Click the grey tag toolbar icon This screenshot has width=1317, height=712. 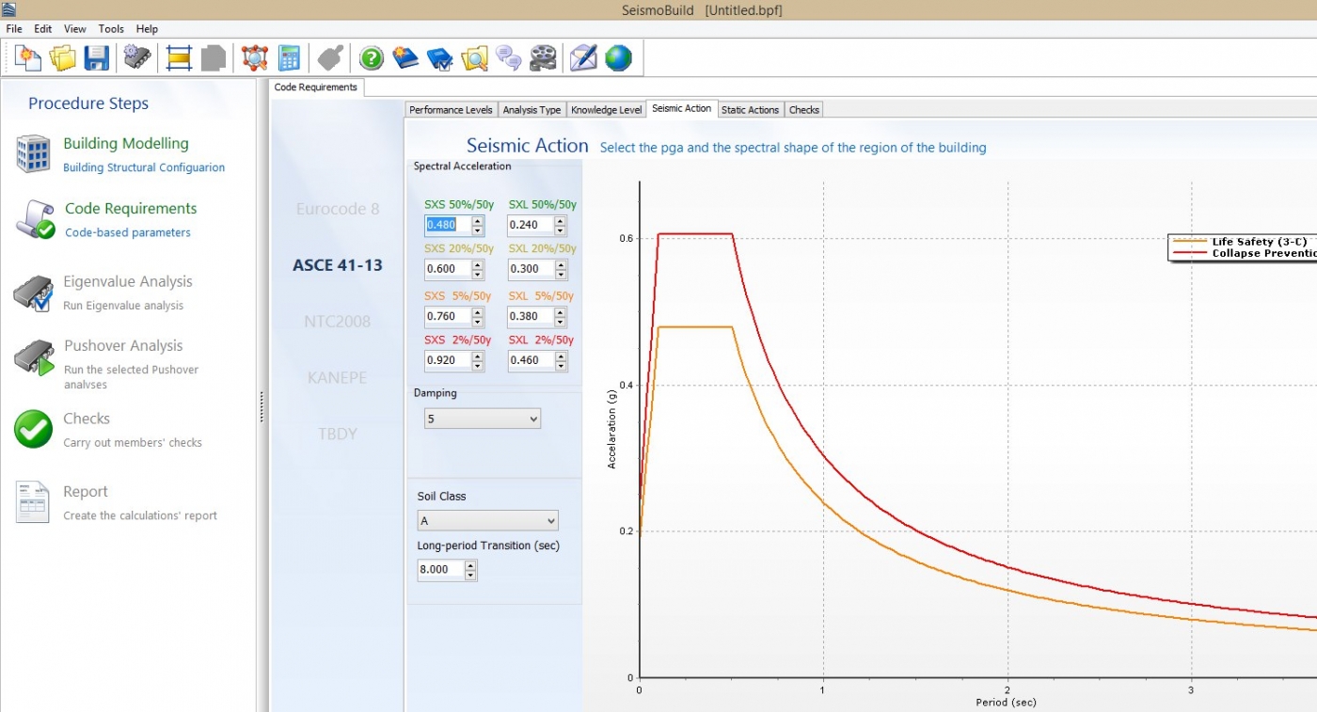click(x=329, y=58)
